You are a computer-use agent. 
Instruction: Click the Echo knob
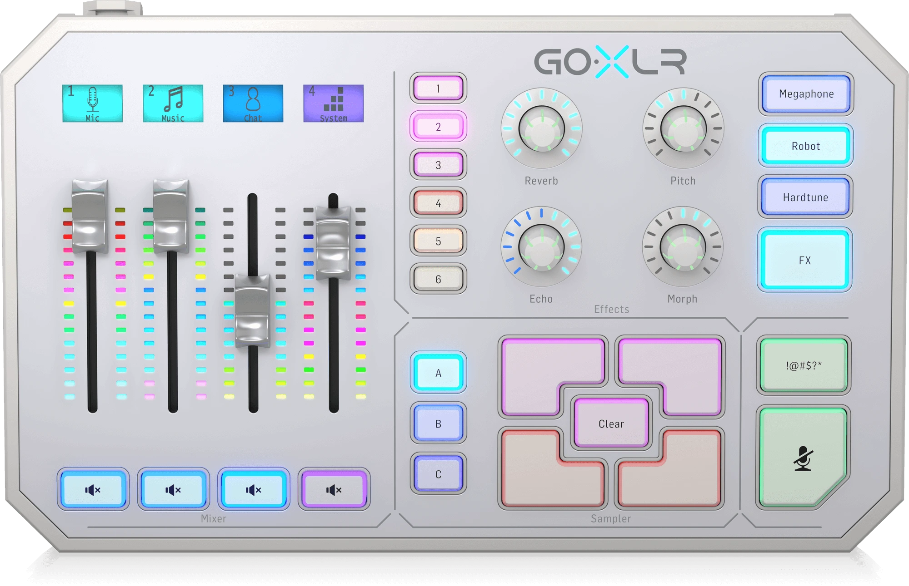[541, 247]
